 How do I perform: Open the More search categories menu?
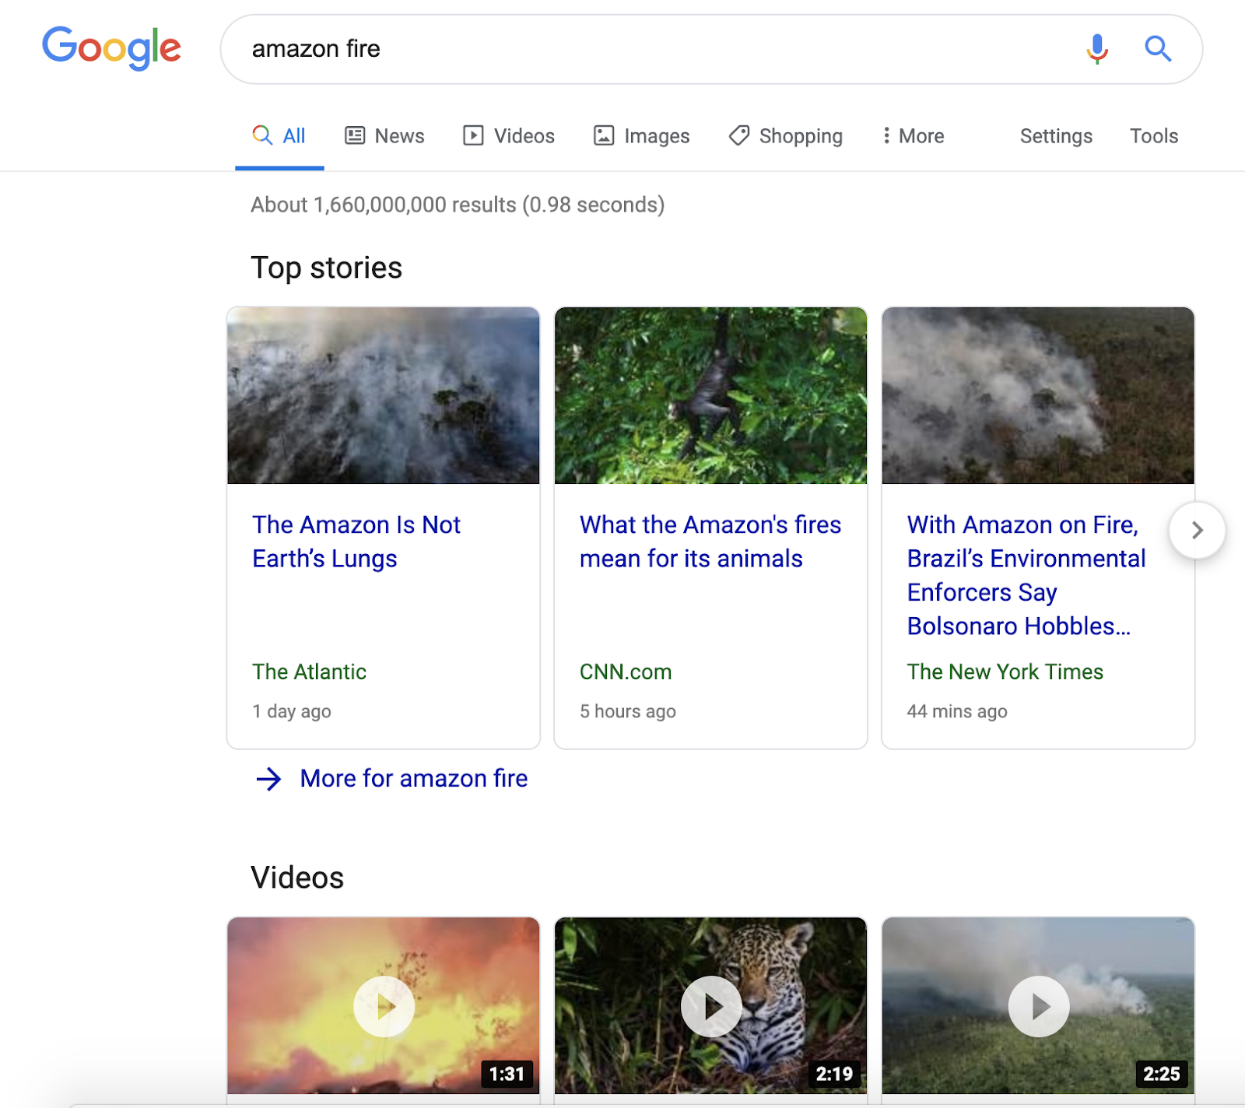pos(913,136)
